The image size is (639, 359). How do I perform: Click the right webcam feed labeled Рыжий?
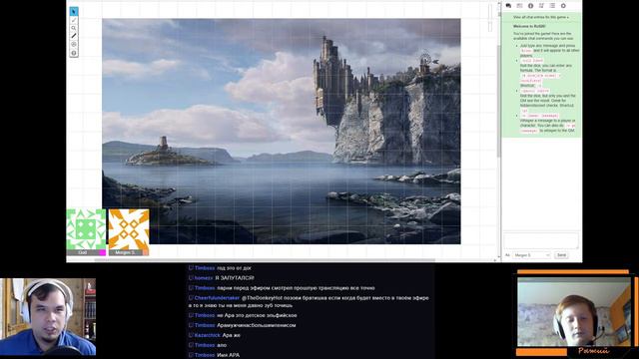pyautogui.click(x=574, y=312)
